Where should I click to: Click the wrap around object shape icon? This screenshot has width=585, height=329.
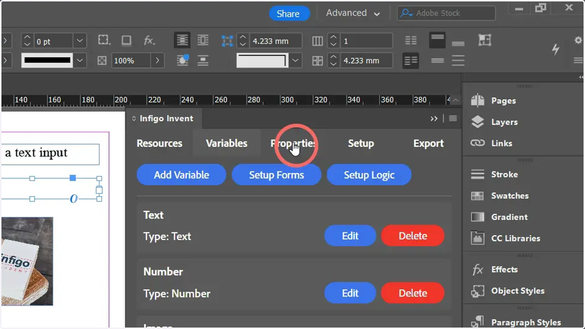pyautogui.click(x=182, y=60)
